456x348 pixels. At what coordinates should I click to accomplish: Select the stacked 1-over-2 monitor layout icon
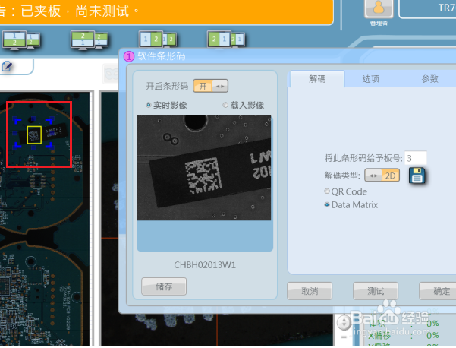pyautogui.click(x=21, y=40)
